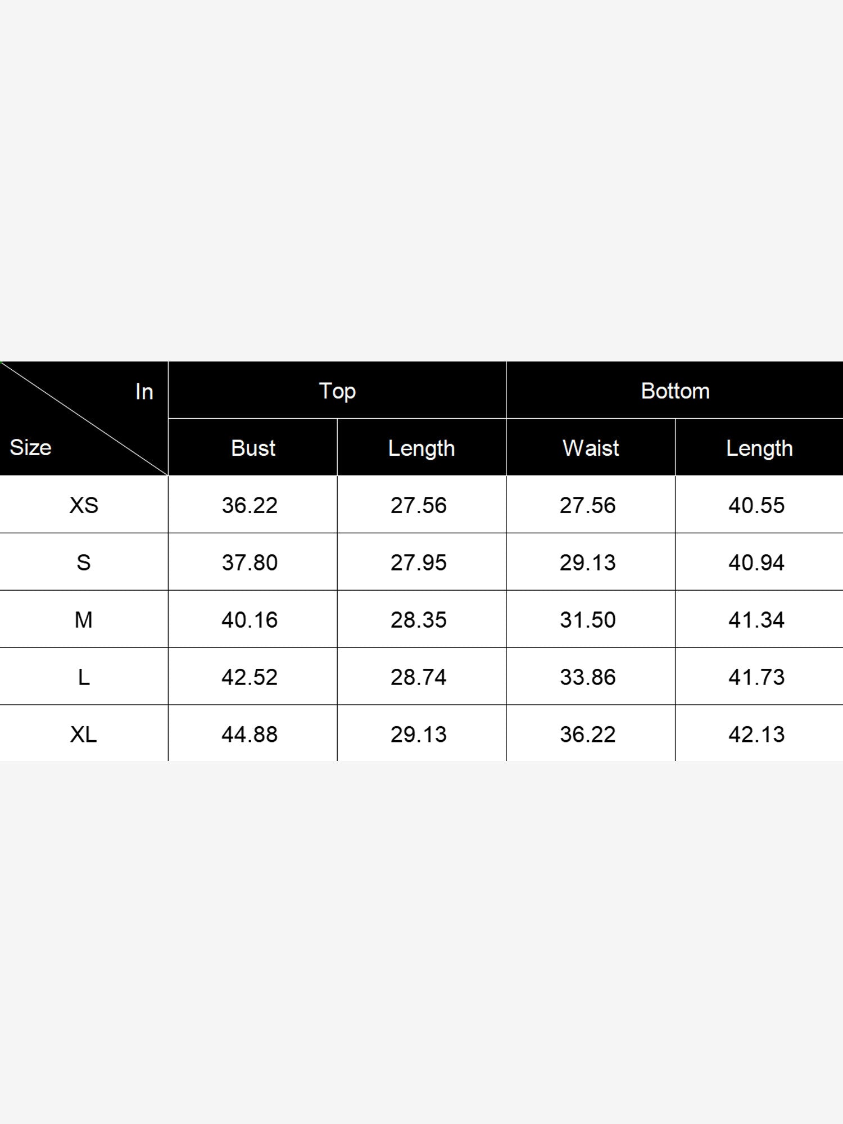Click the Bottom column group header

pos(675,391)
